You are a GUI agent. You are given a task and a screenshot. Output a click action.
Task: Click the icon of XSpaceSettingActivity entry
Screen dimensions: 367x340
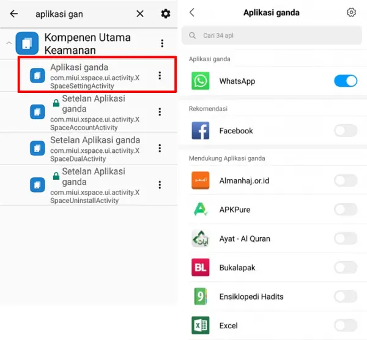pos(37,75)
